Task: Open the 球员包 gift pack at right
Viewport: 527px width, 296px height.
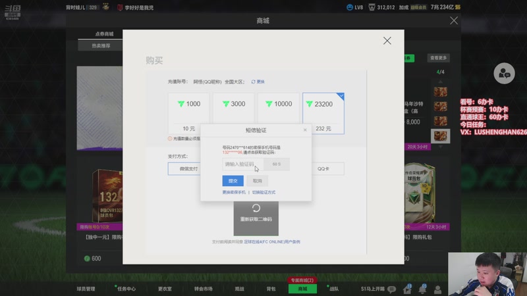Action: pos(420,193)
